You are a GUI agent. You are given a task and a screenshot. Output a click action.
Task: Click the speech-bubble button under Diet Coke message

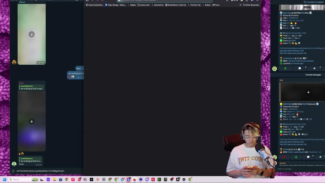click(300, 68)
